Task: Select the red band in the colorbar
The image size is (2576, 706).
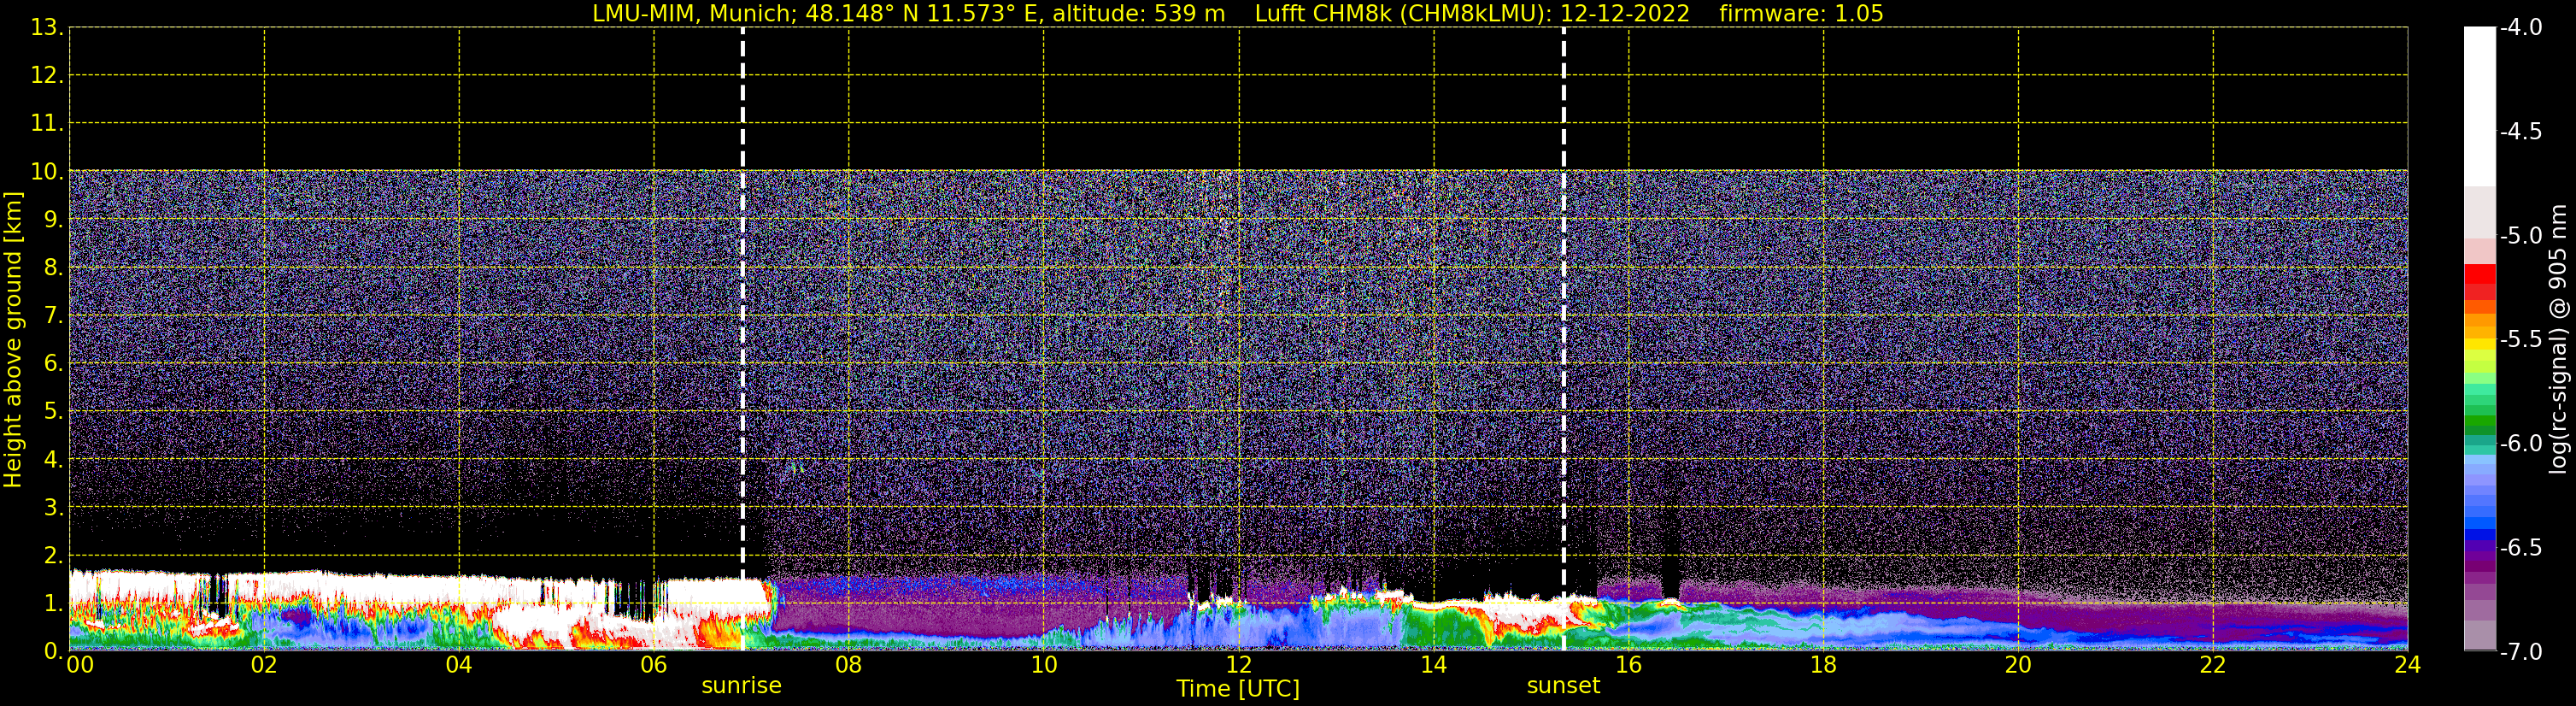Action: [x=2479, y=274]
